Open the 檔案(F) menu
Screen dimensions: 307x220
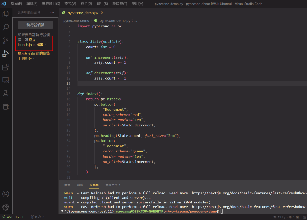[x=16, y=4]
